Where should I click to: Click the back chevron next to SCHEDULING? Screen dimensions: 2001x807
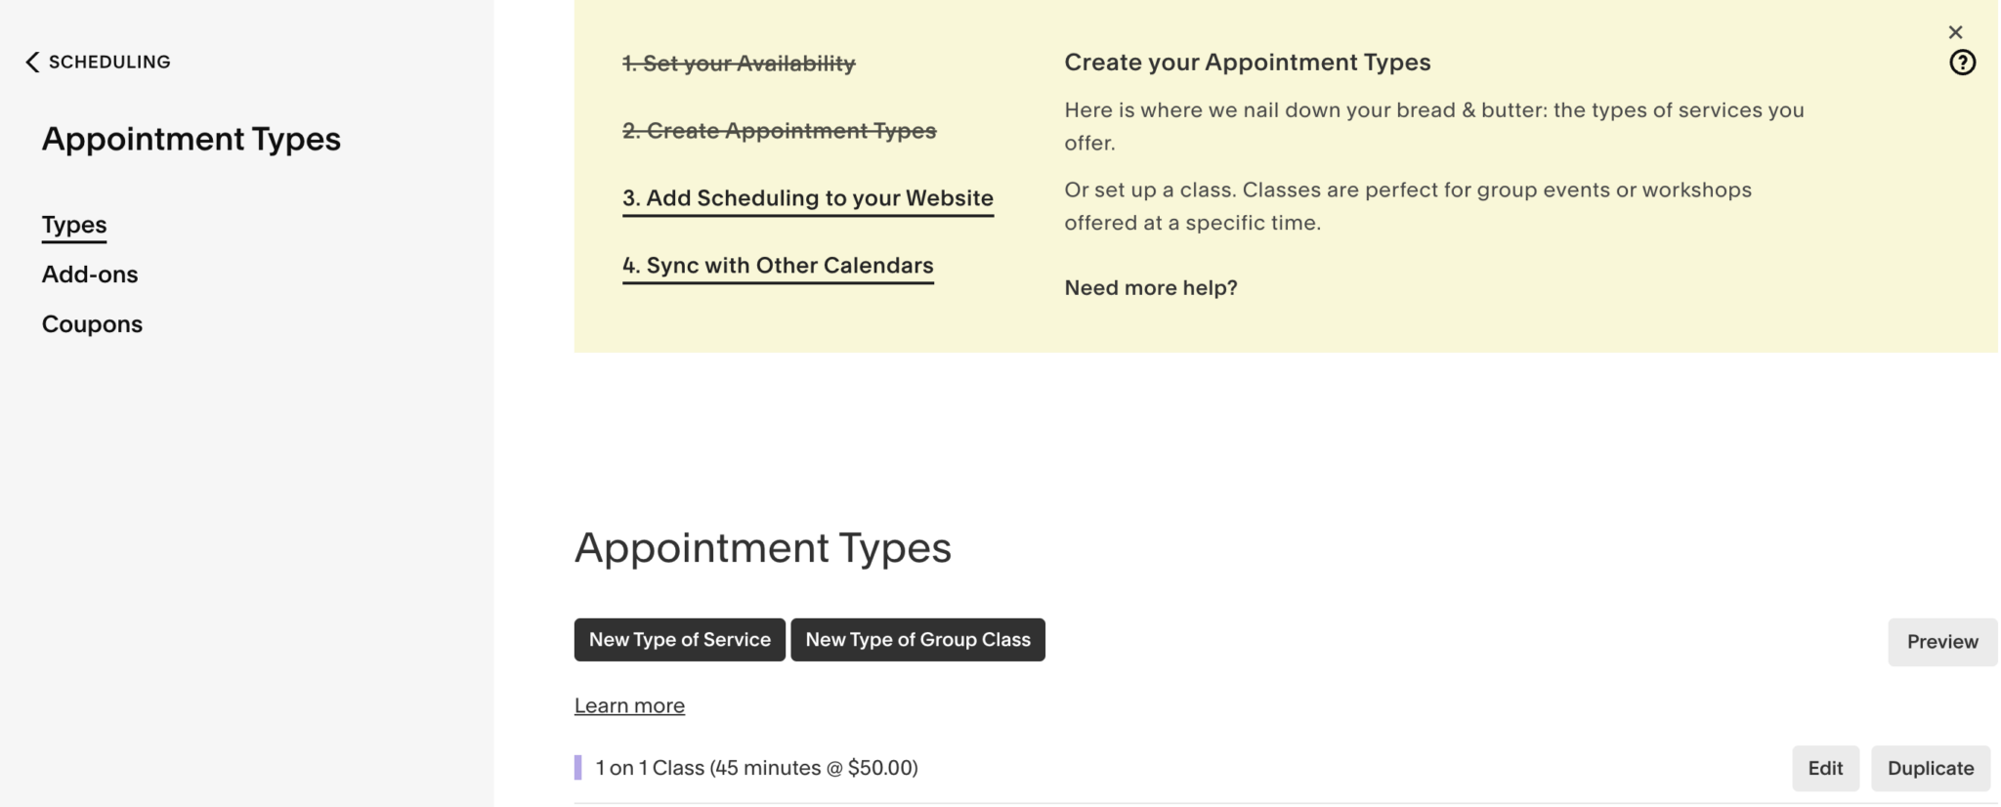32,62
